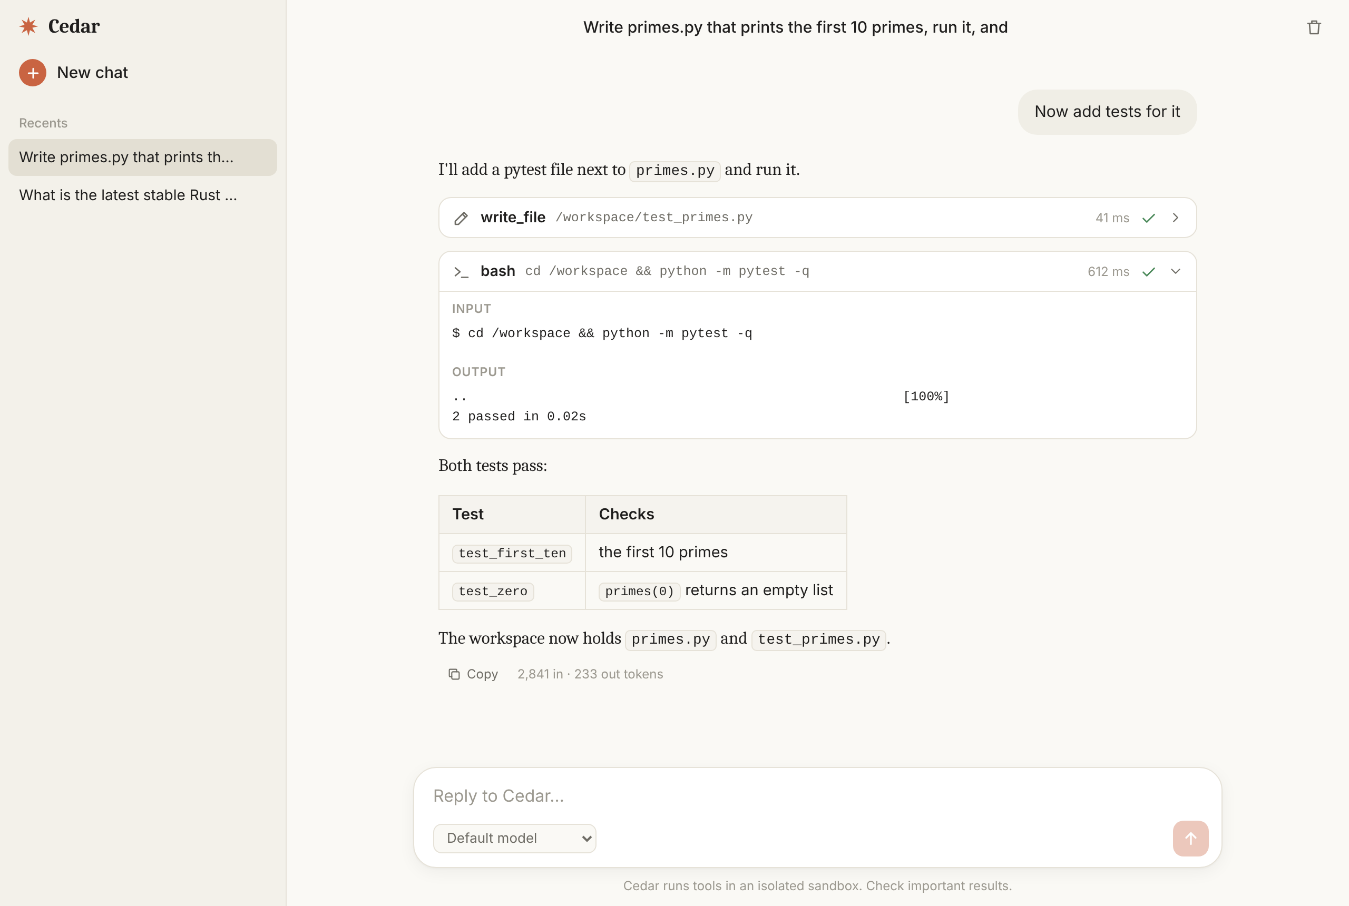Click the orange plus New chat icon
This screenshot has width=1349, height=906.
(33, 73)
